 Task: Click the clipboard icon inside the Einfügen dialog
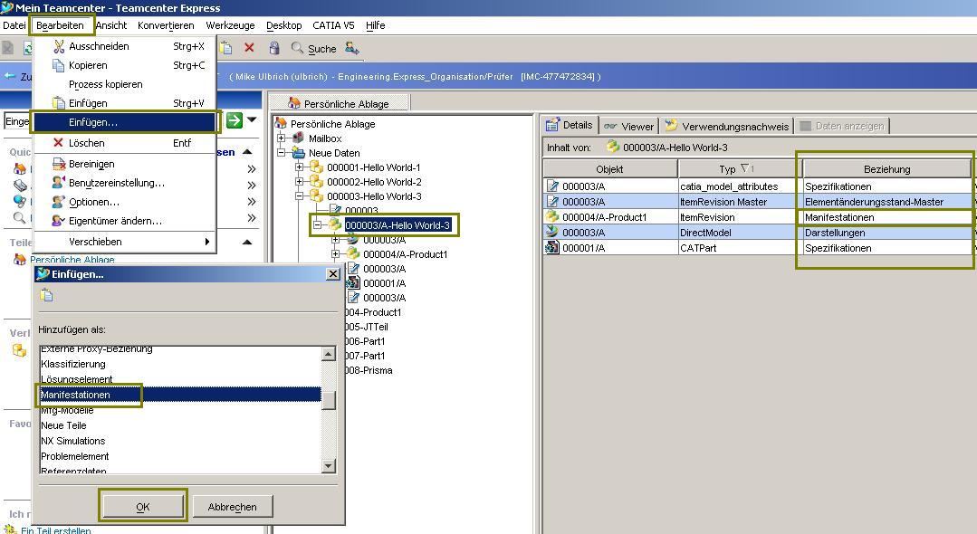(x=47, y=295)
